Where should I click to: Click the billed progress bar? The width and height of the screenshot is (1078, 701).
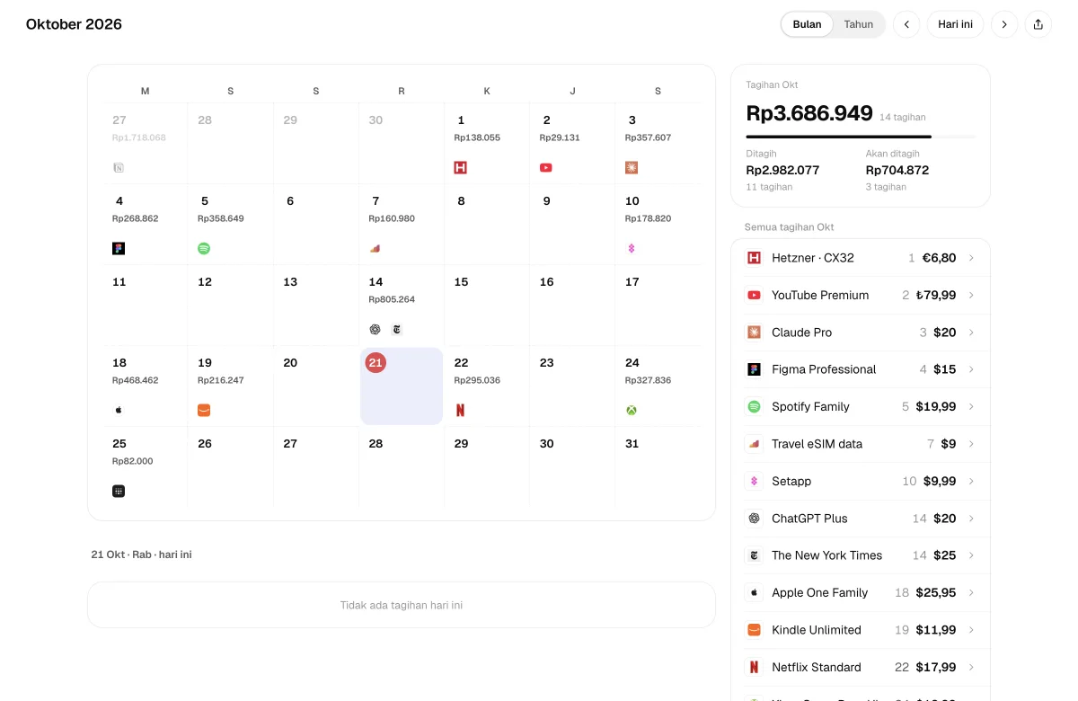(861, 137)
